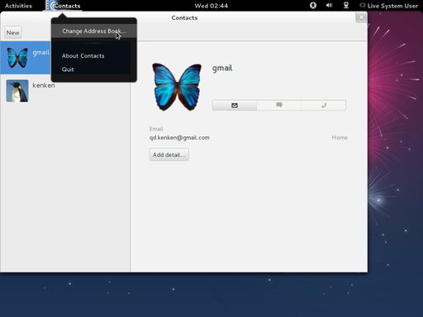
Task: Click the butterfly avatar in the contact list
Action: pyautogui.click(x=17, y=58)
